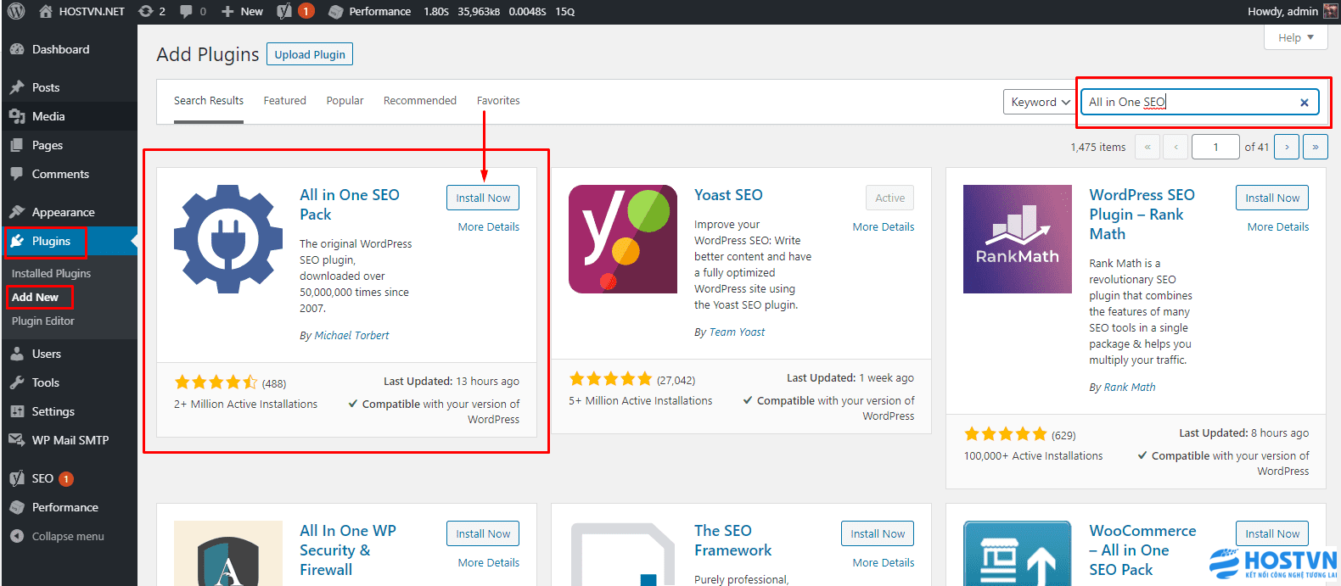Open the Keyword search type dropdown
This screenshot has width=1341, height=586.
click(1041, 102)
